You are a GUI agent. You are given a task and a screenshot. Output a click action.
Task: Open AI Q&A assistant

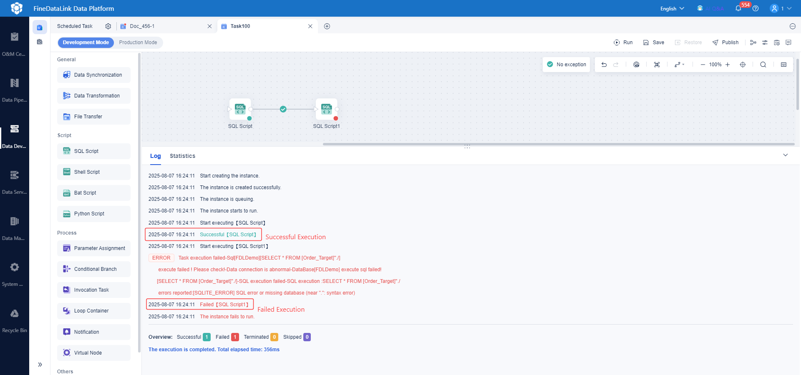(x=711, y=8)
